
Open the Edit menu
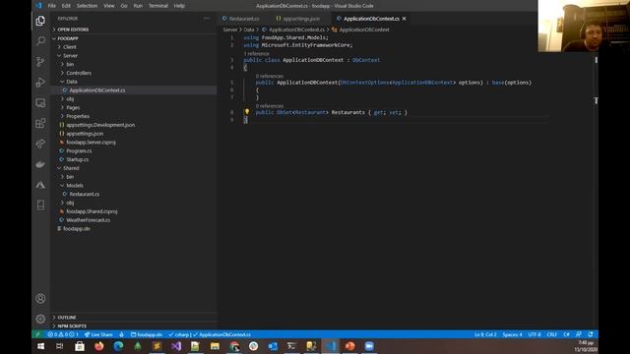[x=66, y=6]
